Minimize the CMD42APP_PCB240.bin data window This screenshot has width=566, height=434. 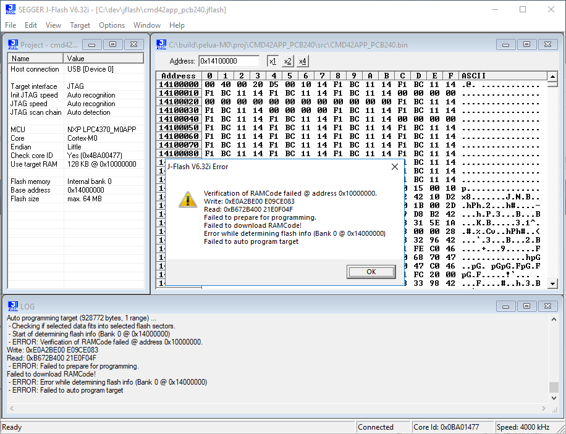(505, 44)
